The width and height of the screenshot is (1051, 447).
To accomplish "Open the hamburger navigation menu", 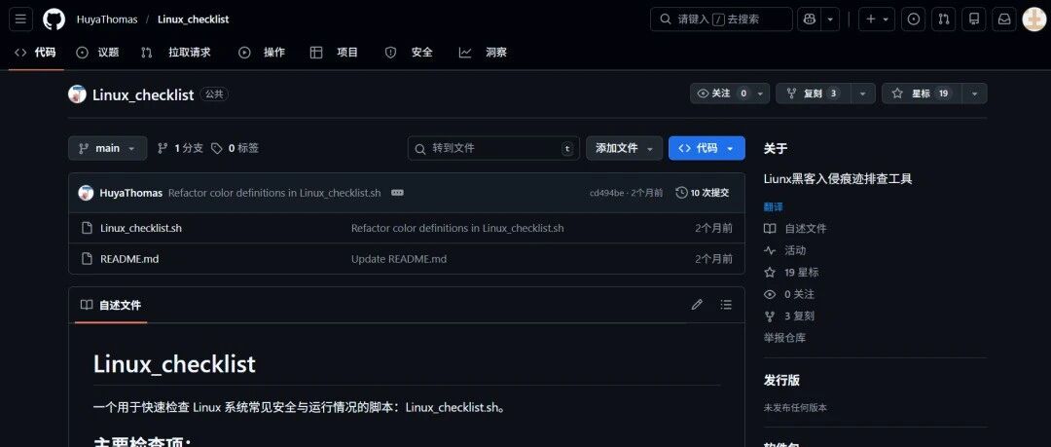I will coord(20,19).
